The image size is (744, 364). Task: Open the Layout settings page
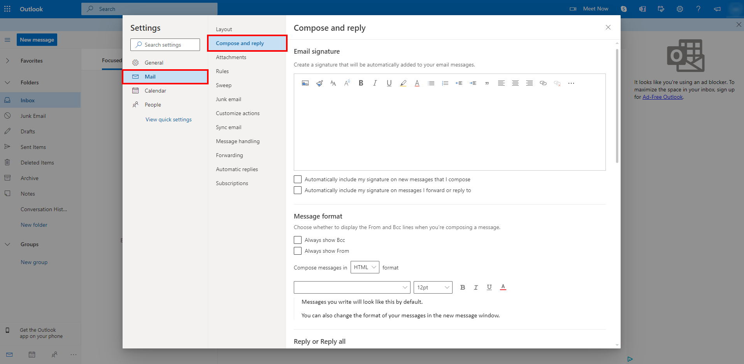(x=224, y=29)
